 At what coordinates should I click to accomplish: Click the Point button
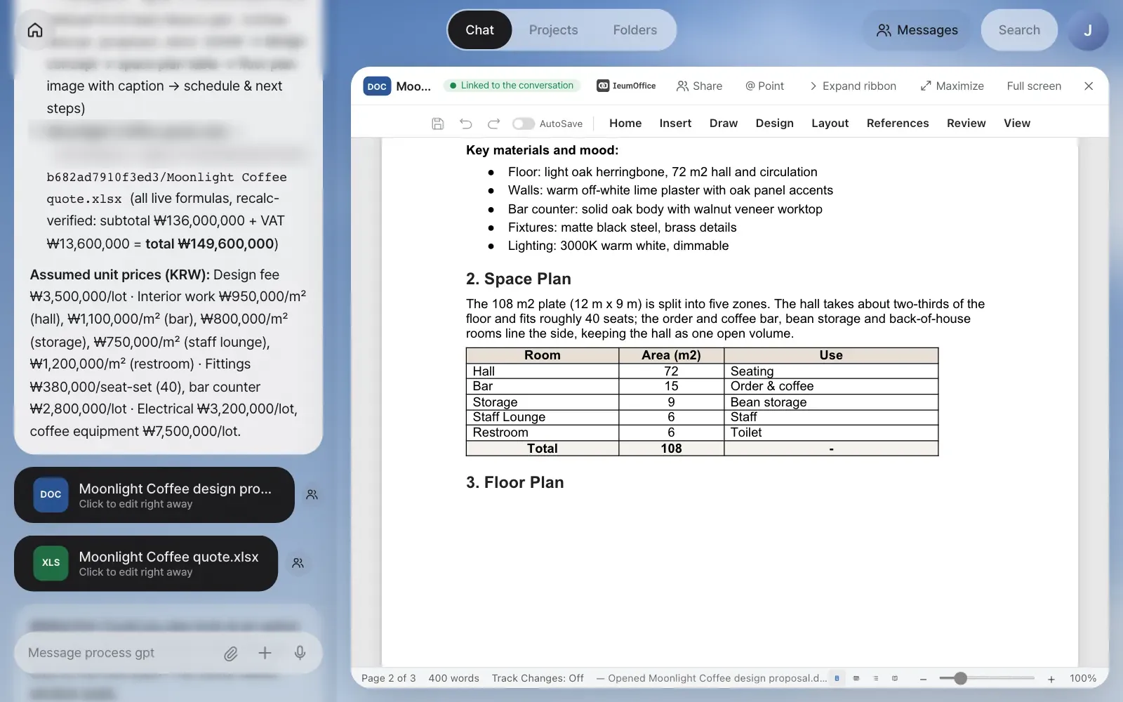pyautogui.click(x=764, y=86)
